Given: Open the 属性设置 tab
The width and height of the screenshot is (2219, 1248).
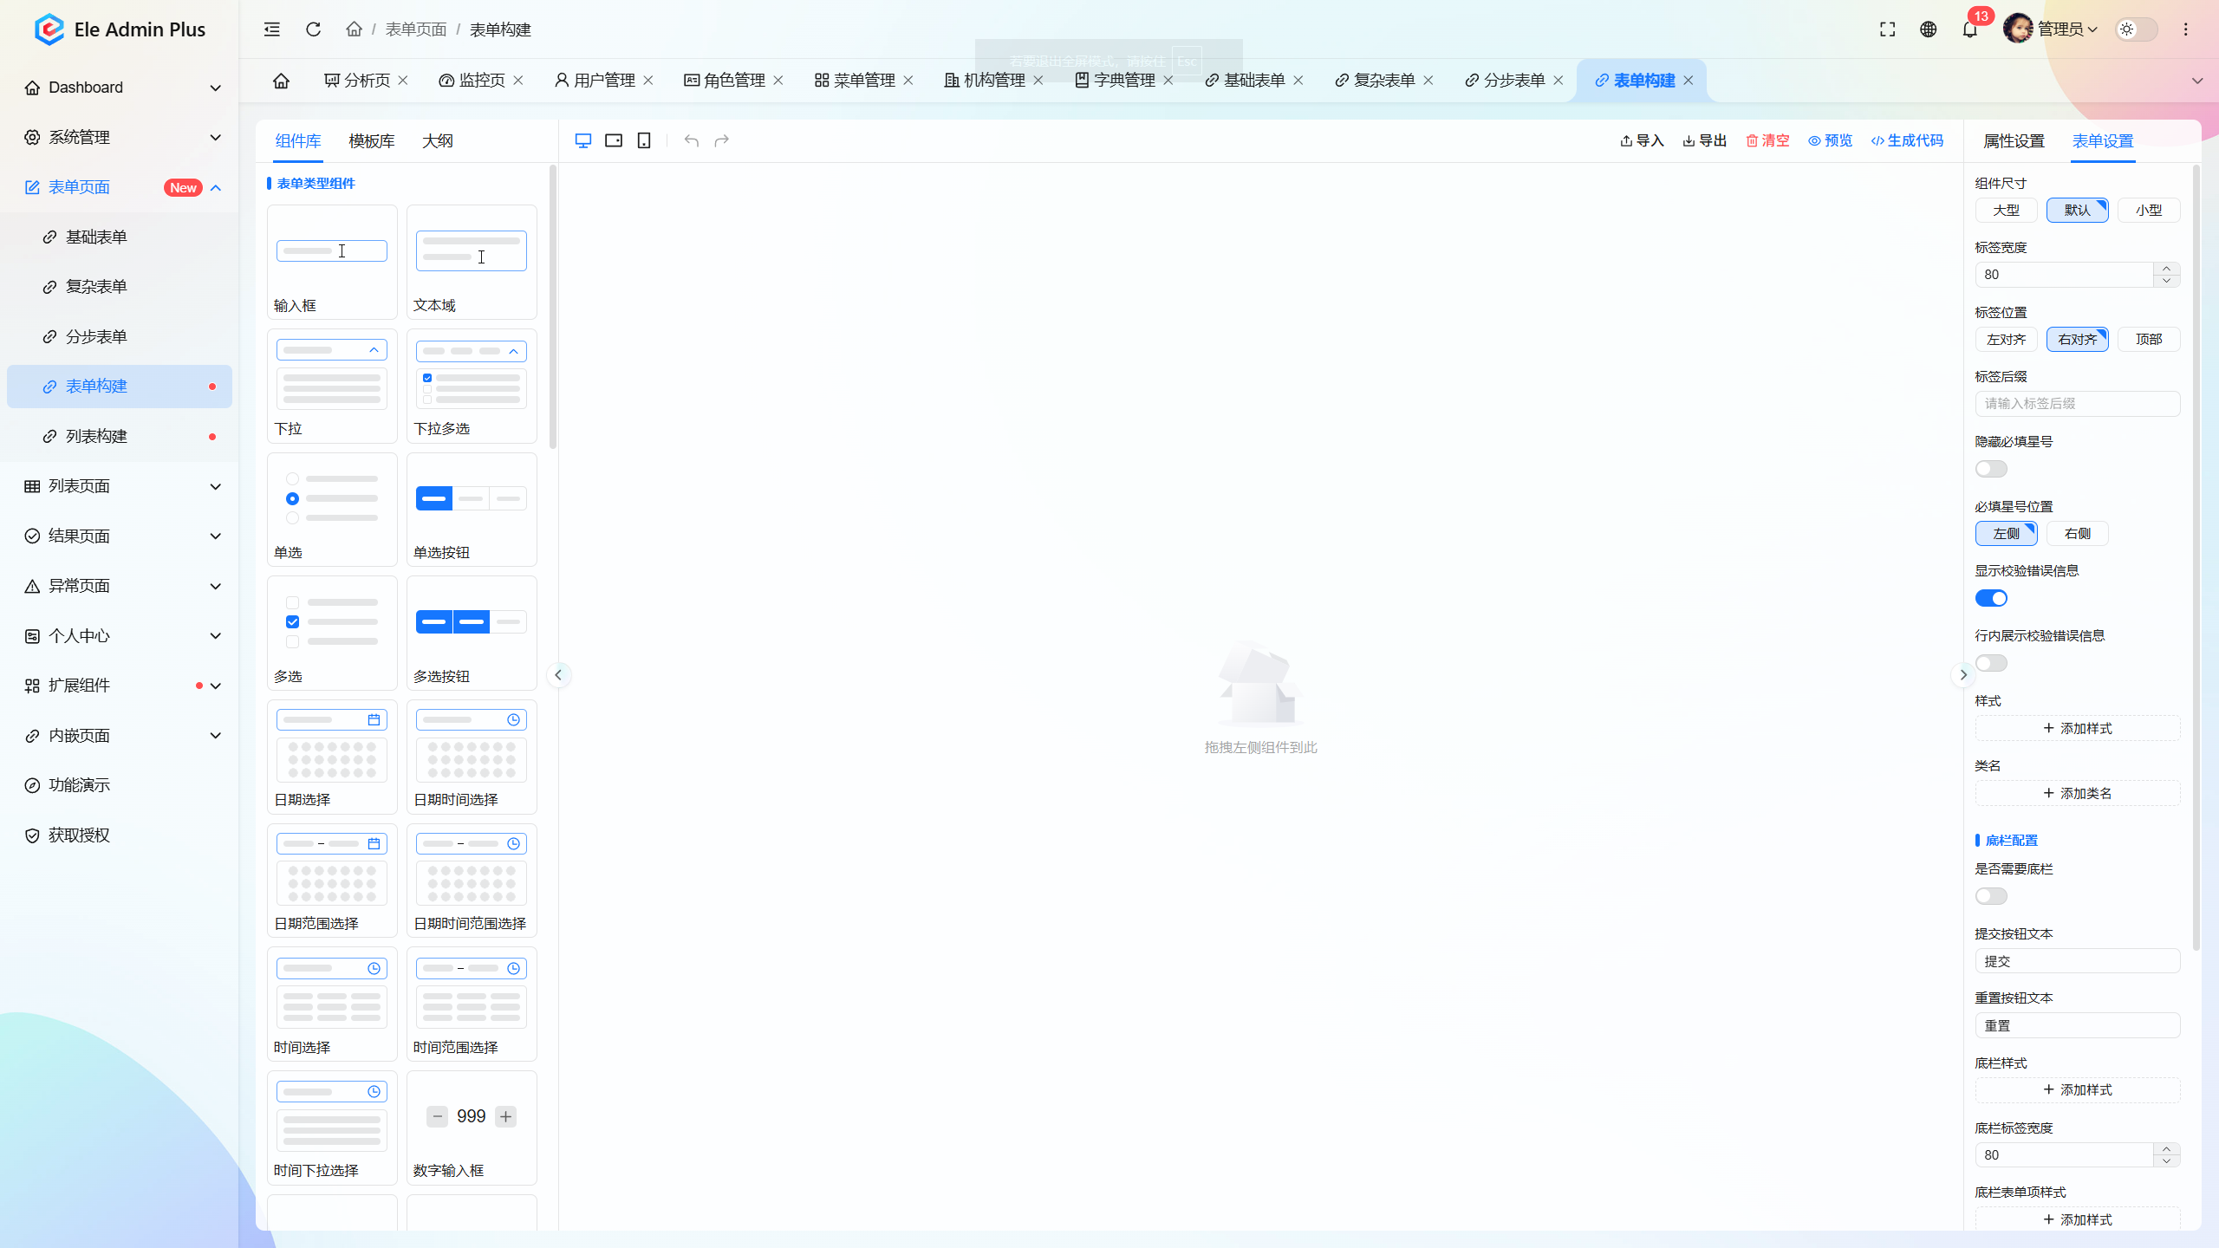Looking at the screenshot, I should tap(2014, 140).
